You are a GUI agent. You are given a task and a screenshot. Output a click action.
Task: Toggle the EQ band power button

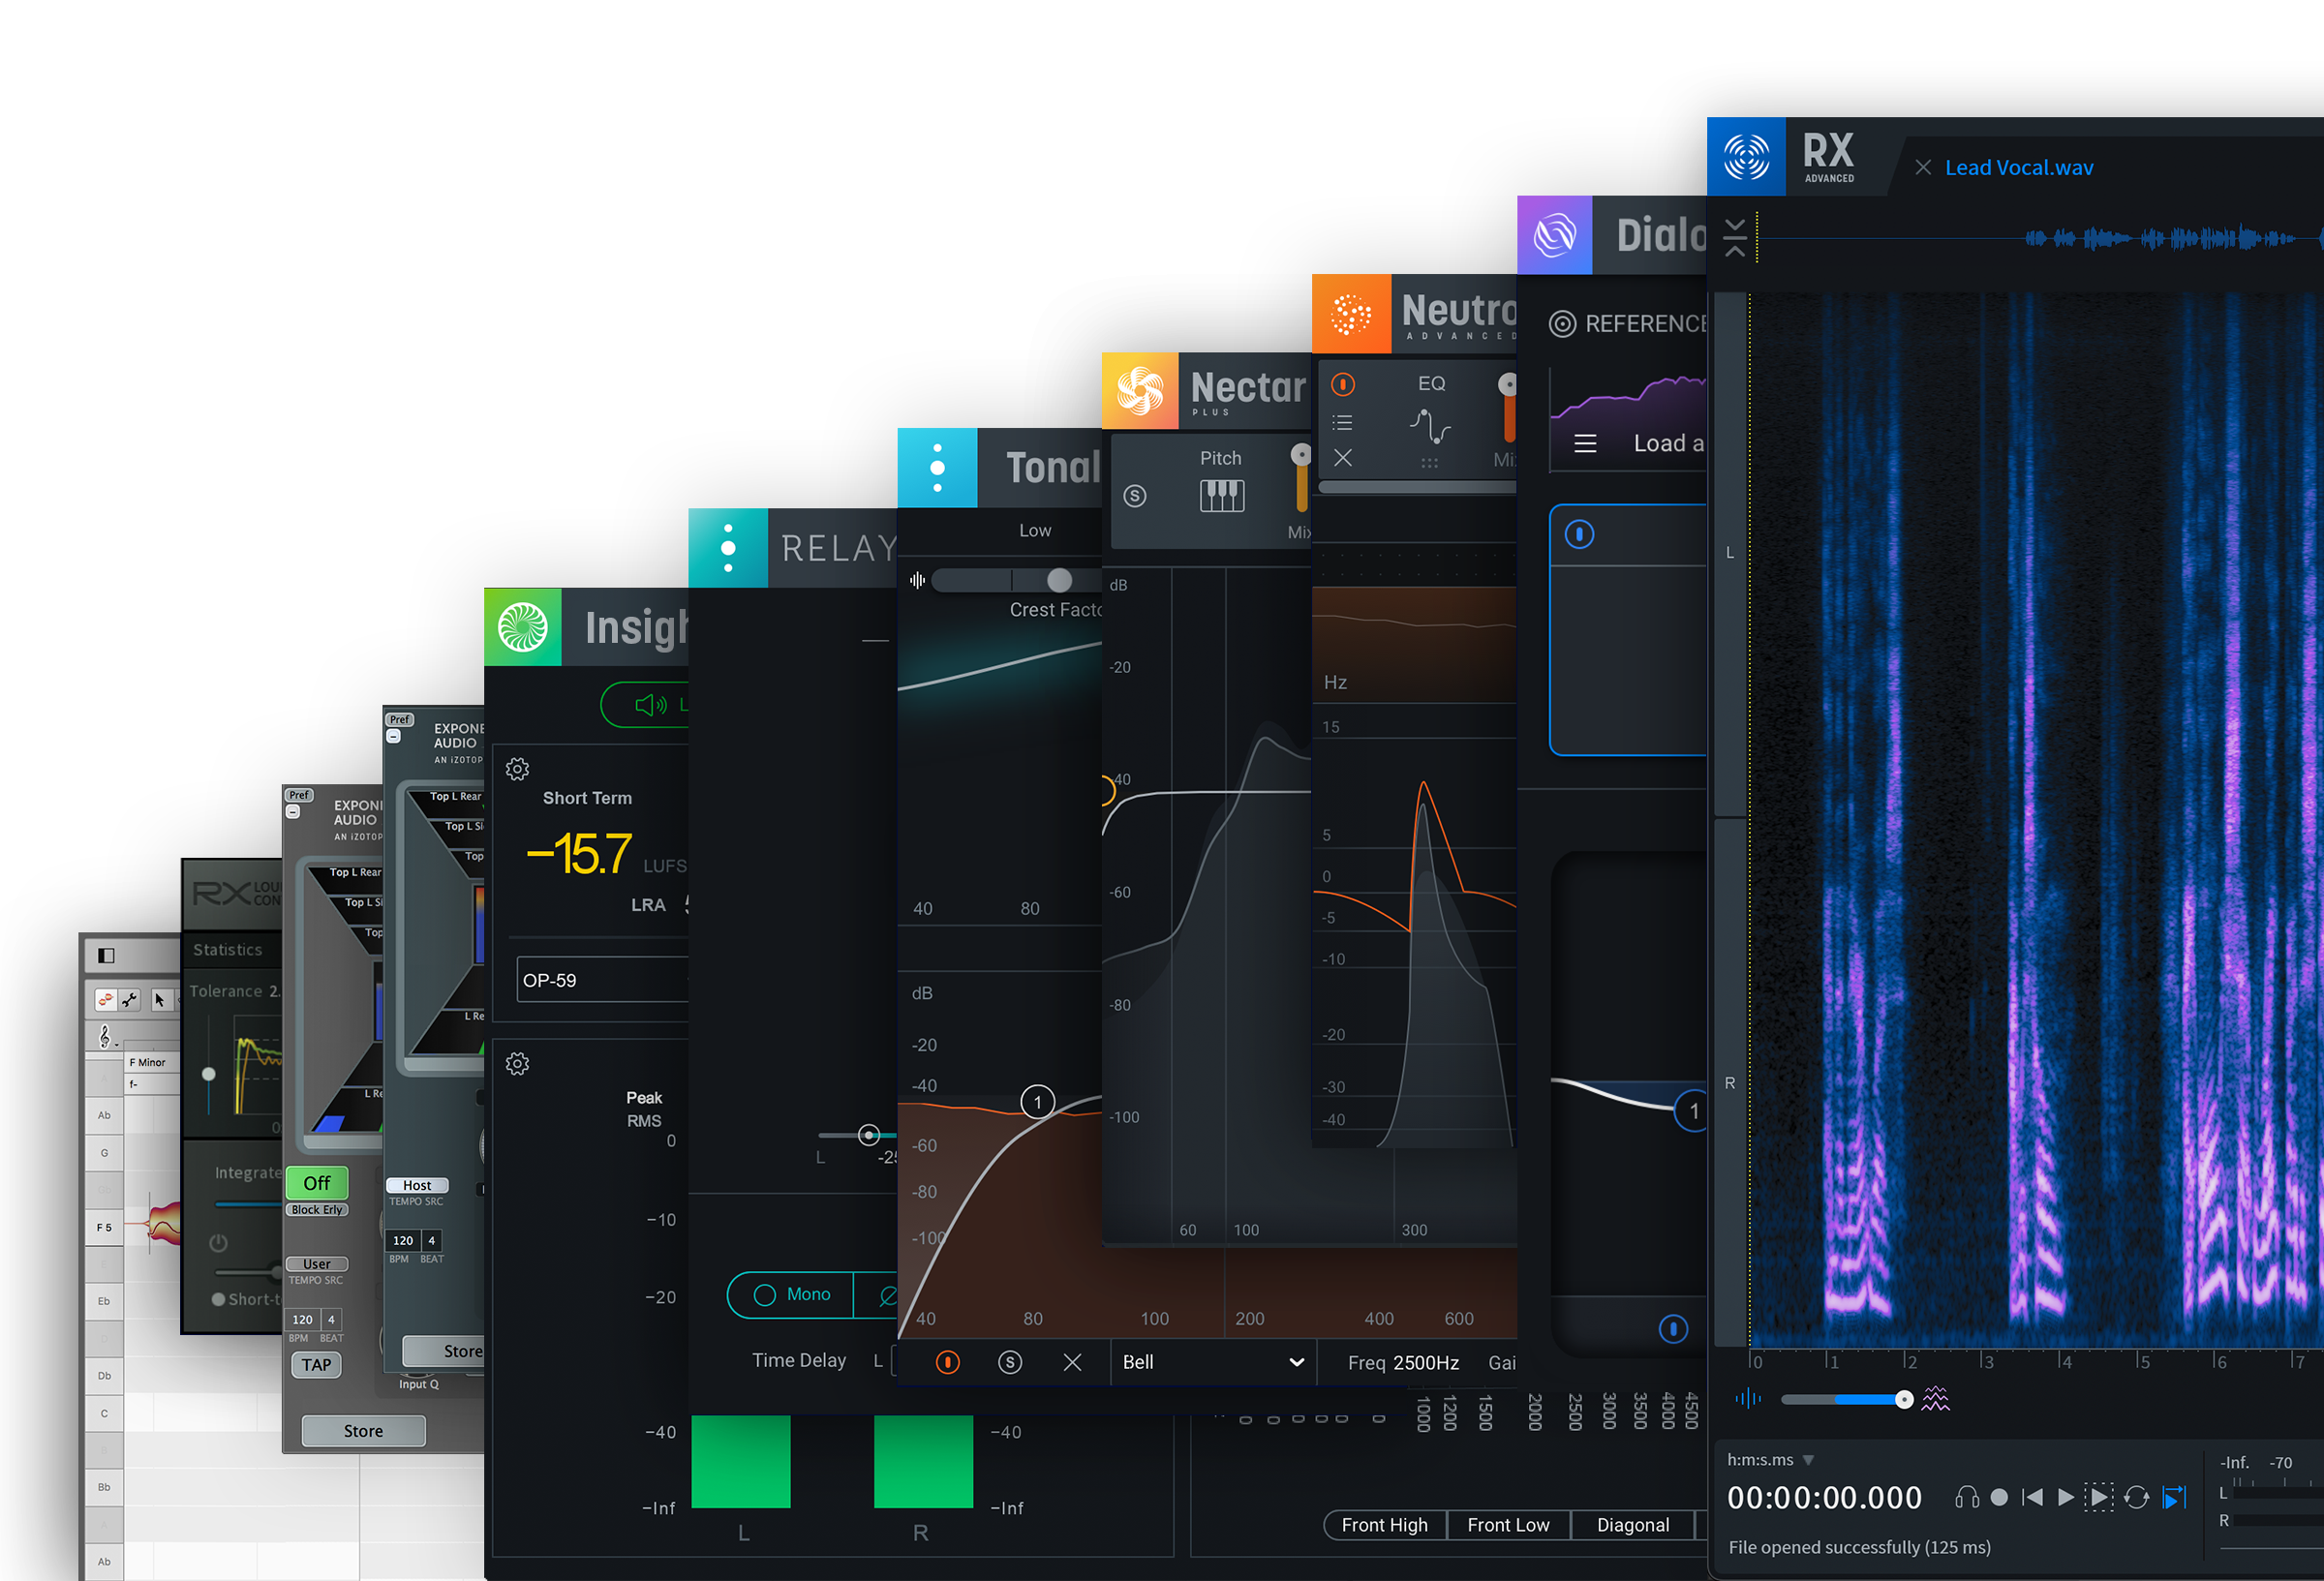[x=947, y=1362]
